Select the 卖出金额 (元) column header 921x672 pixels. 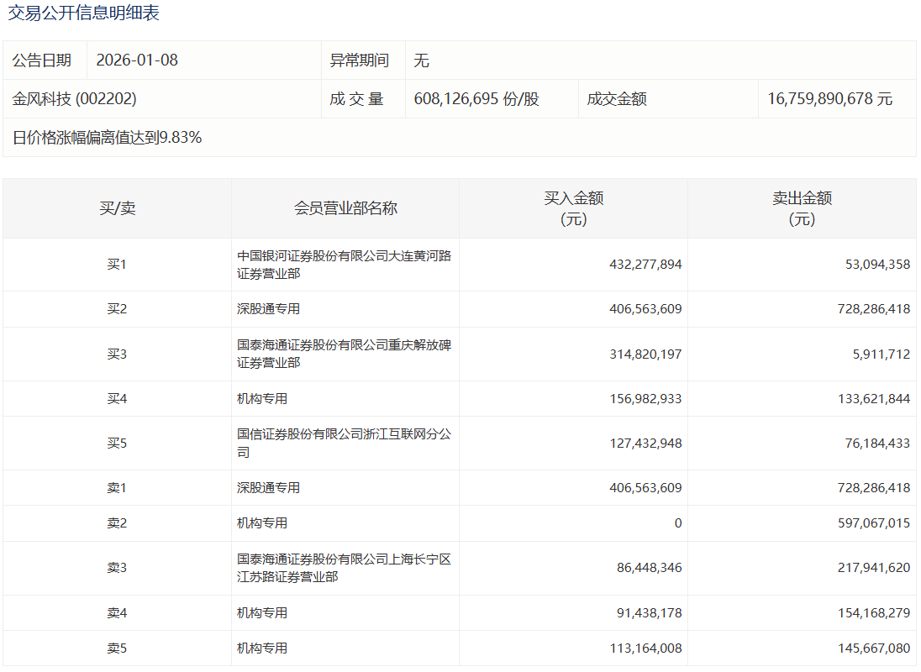pos(802,208)
